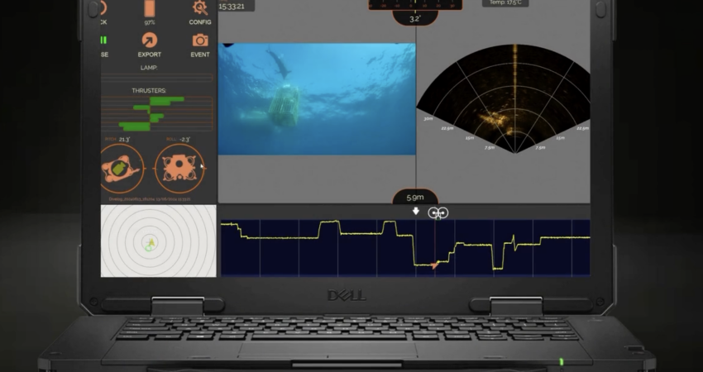Capture with the EVENT camera icon
The image size is (703, 372).
[200, 40]
